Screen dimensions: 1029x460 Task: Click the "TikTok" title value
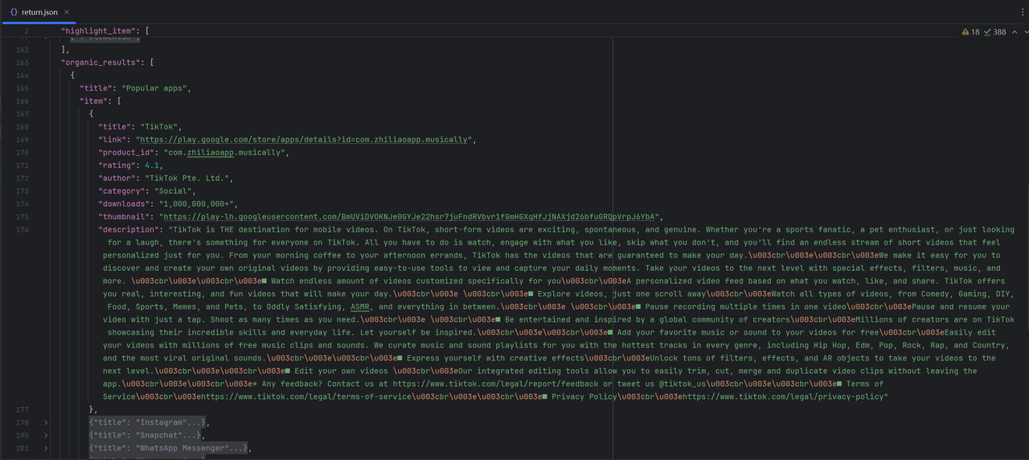tap(159, 127)
